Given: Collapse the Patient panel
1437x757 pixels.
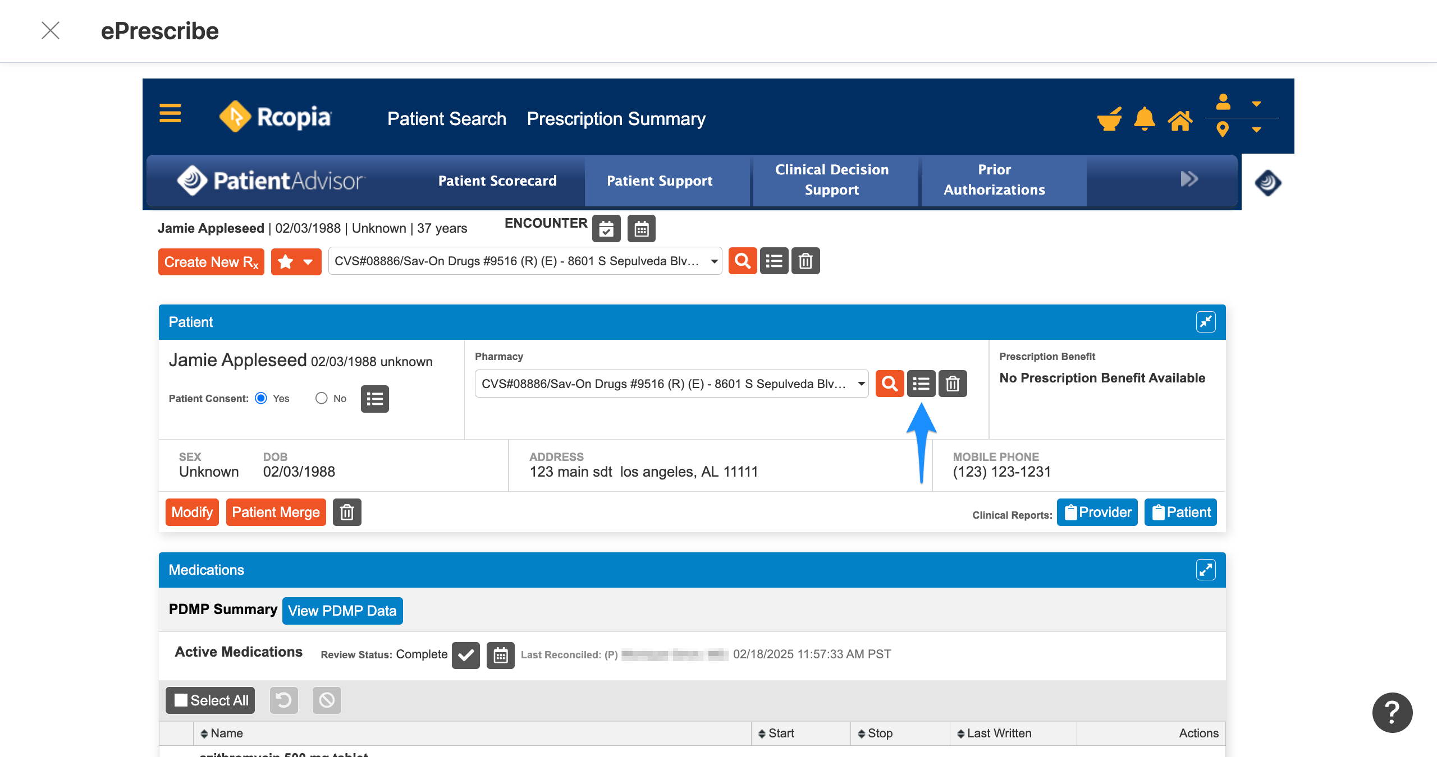Looking at the screenshot, I should pos(1206,322).
